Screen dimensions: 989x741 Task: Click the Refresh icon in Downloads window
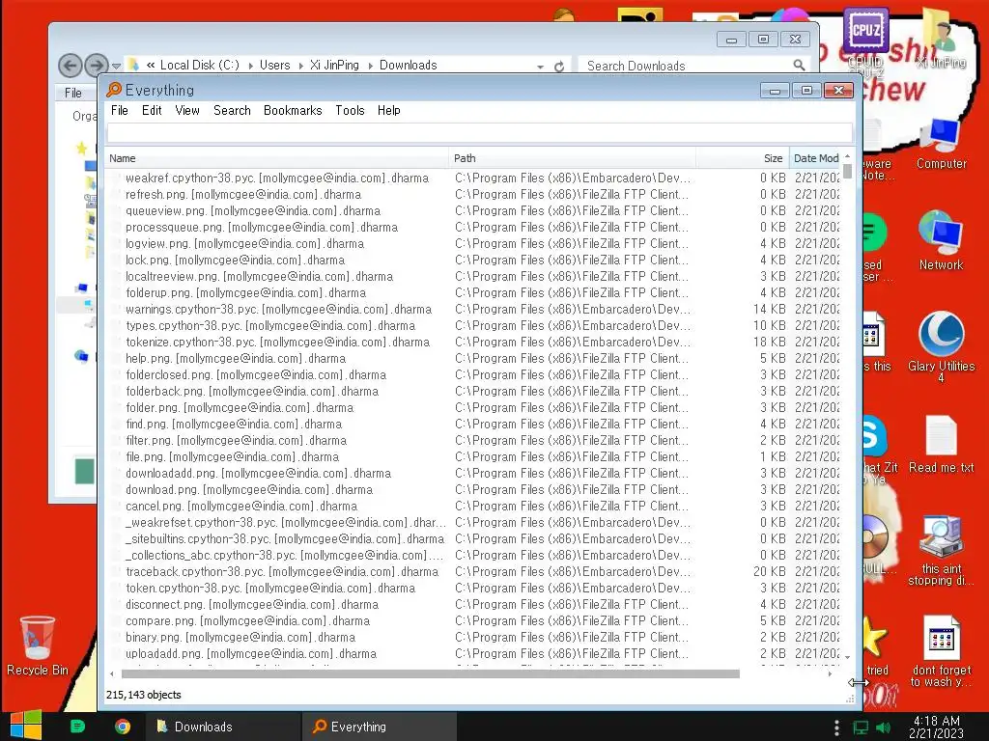coord(559,67)
